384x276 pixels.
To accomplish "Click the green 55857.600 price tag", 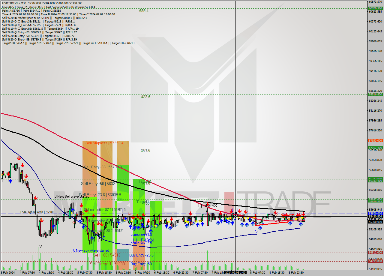I will 375,199.
